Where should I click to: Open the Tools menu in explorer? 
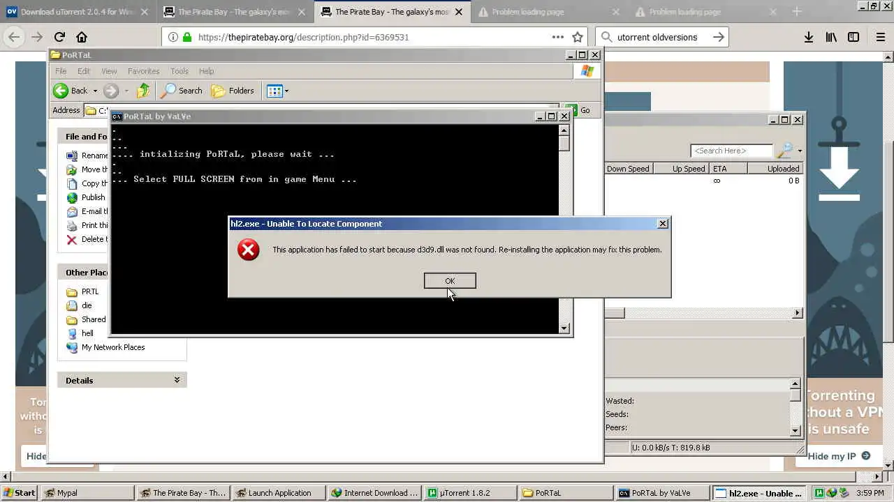click(179, 71)
